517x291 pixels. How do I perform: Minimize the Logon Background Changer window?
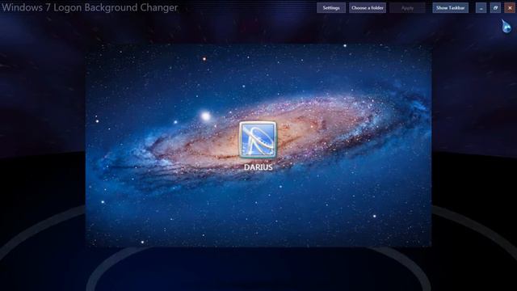click(481, 8)
